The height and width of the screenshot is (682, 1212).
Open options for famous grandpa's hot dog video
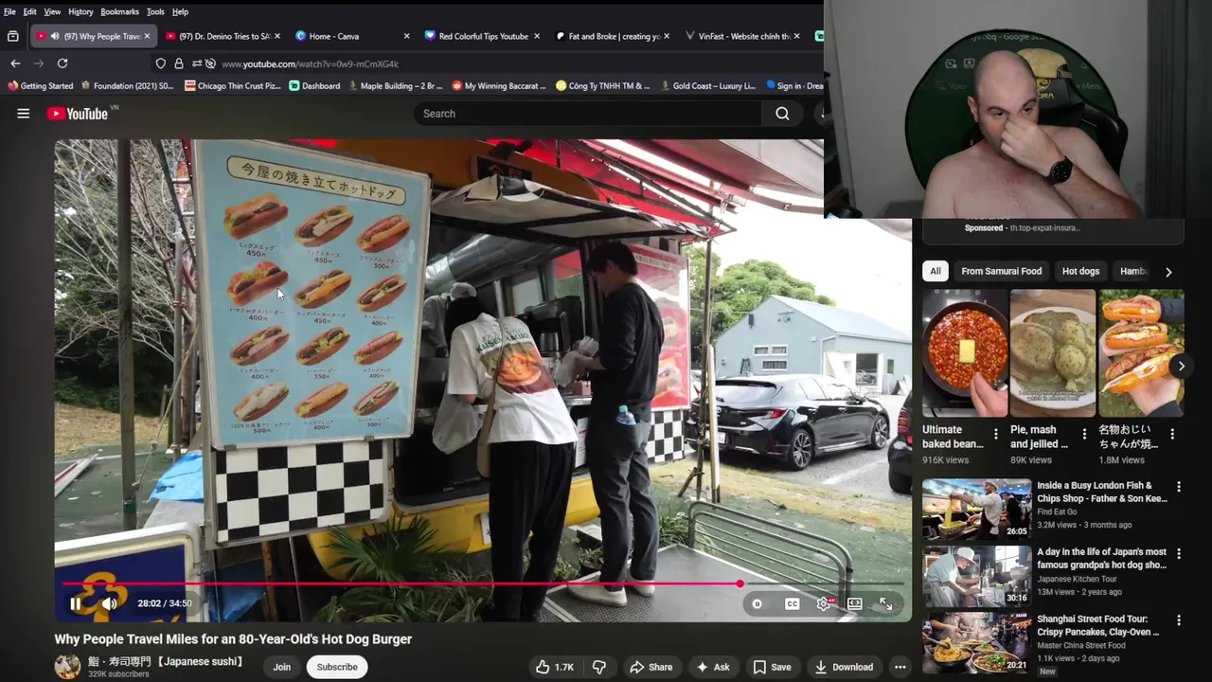click(x=1179, y=553)
